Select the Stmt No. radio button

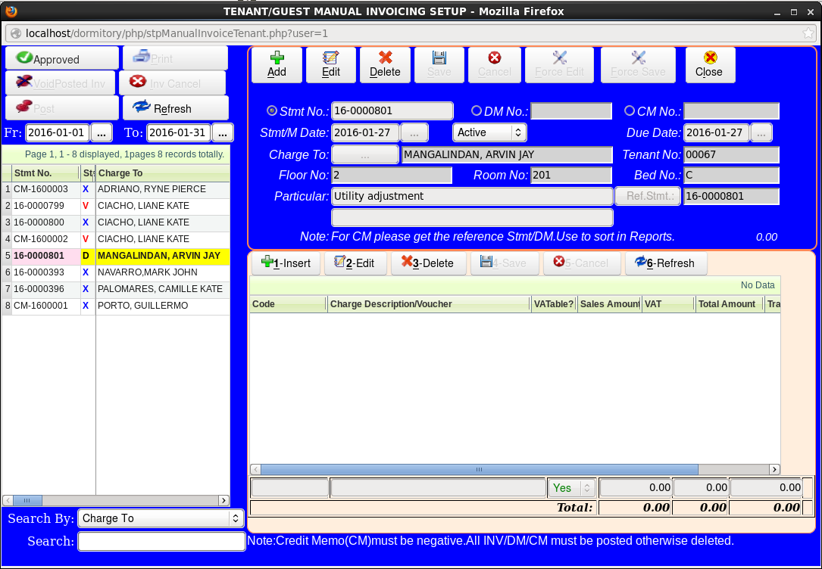(272, 110)
